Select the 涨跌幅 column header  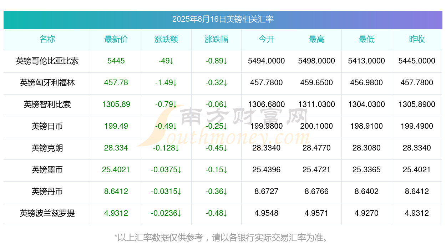216,39
